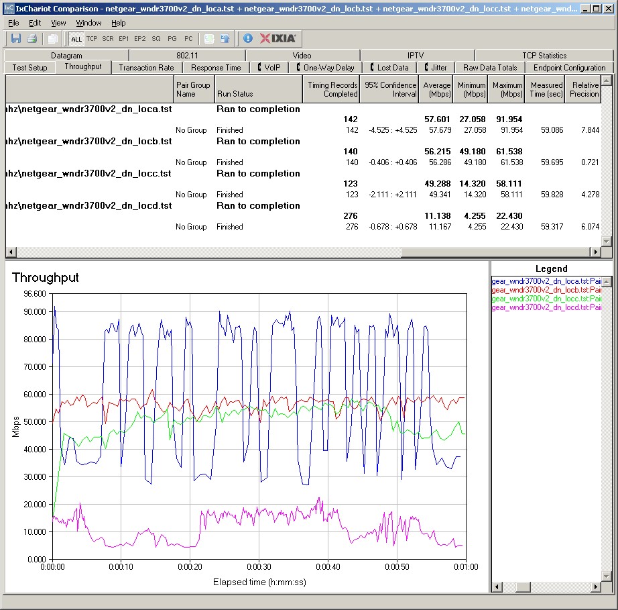Screen dimensions: 618x610
Task: Click the Average (Mbps) column header
Action: click(x=436, y=89)
